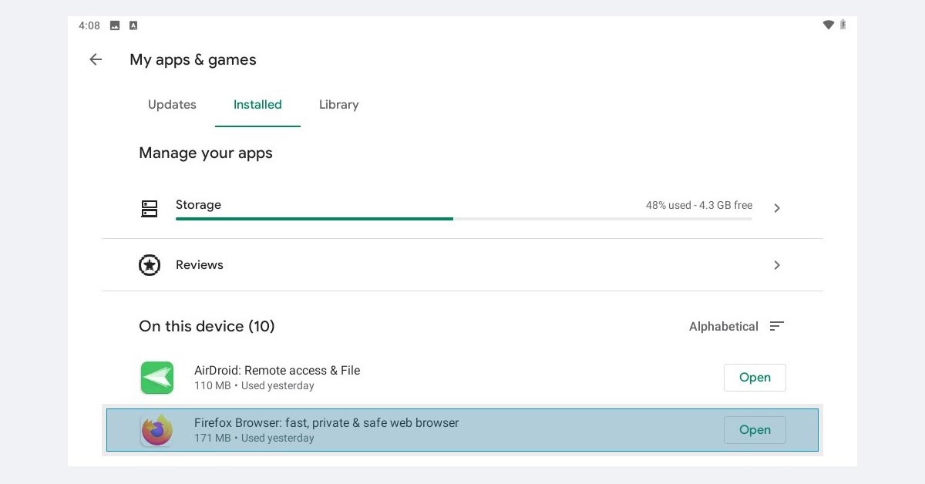The height and width of the screenshot is (484, 925).
Task: Click 'On this device (10)' heading
Action: (x=207, y=327)
